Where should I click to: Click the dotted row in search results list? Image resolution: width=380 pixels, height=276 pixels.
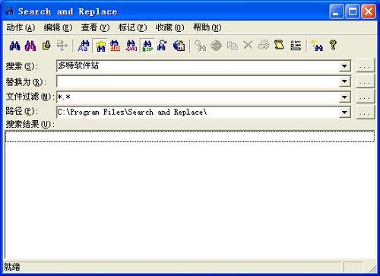pyautogui.click(x=189, y=136)
